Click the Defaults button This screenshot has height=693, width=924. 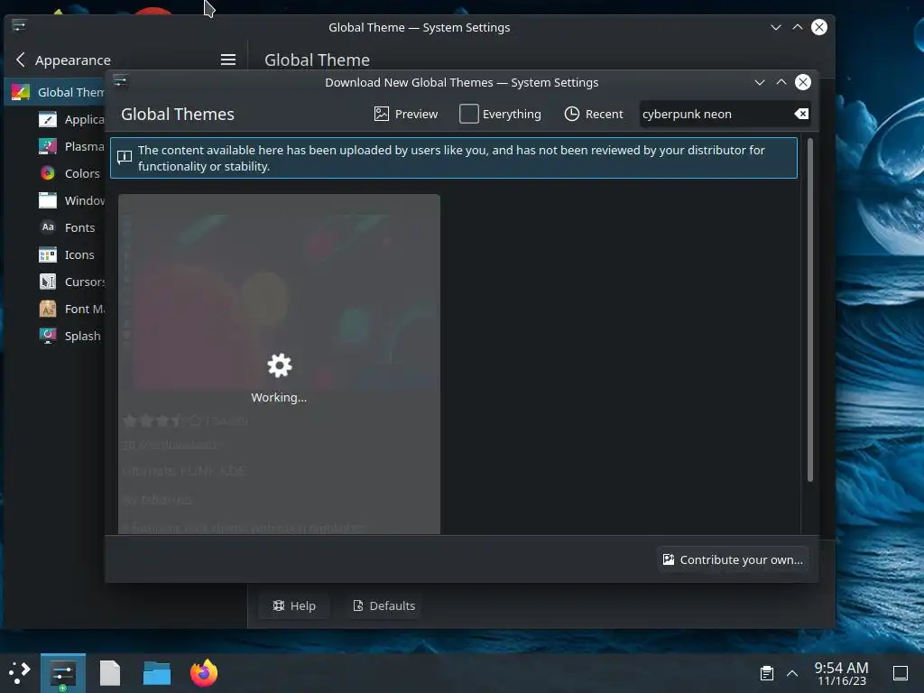point(383,605)
